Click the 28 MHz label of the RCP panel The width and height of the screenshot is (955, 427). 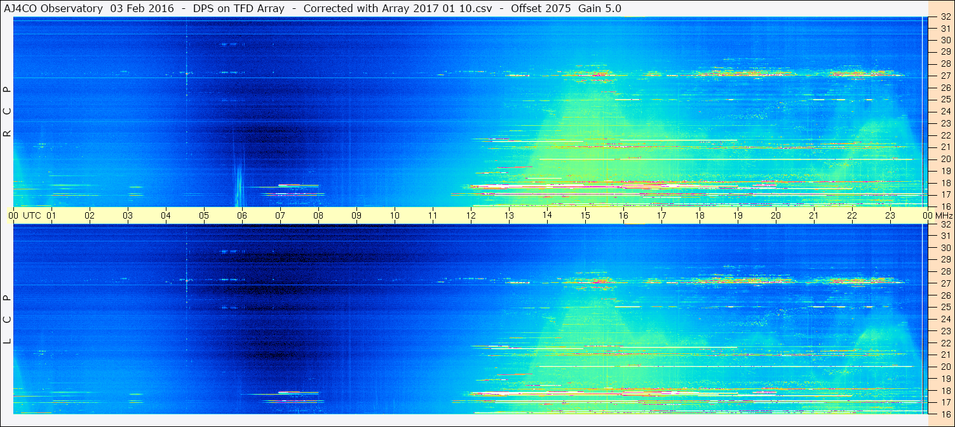click(x=945, y=64)
